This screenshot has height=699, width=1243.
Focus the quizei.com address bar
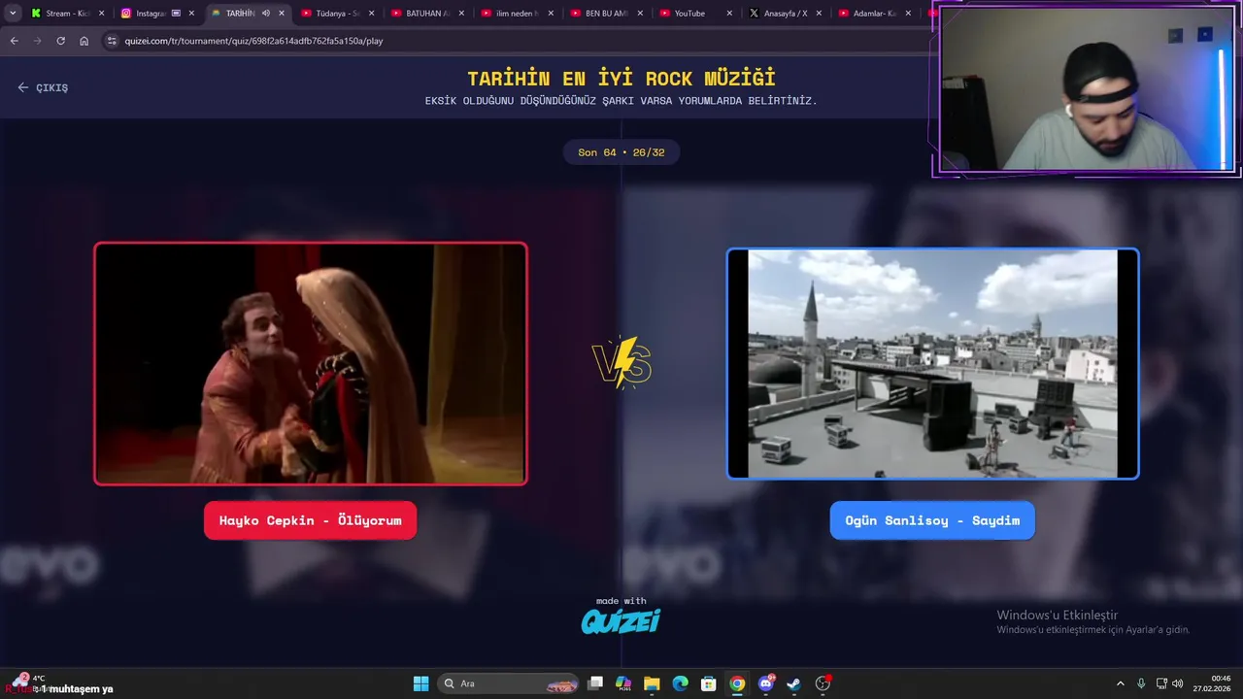pos(515,41)
